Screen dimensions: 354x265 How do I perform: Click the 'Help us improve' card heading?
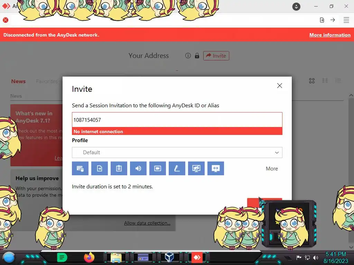point(37,178)
